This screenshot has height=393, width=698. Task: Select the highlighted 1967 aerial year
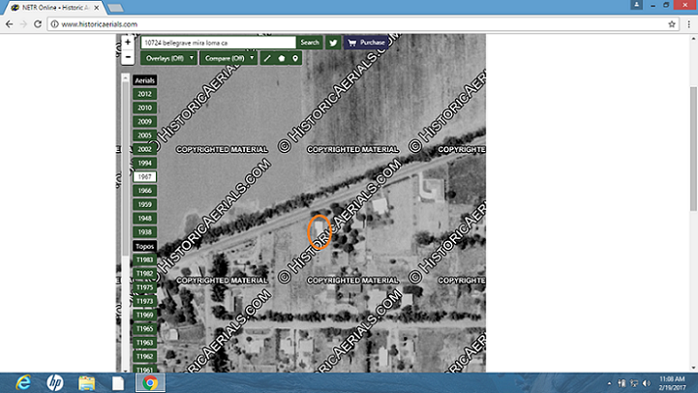[144, 177]
